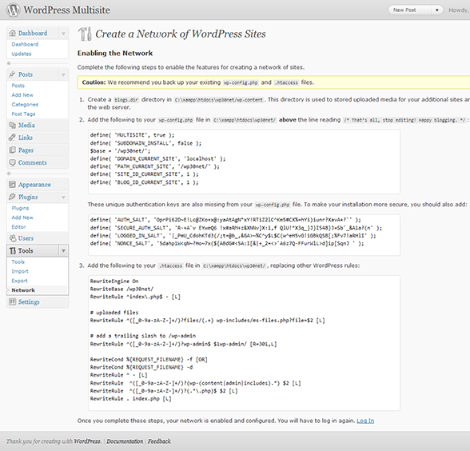
Task: Toggle the Plugins submenu arrow
Action: (x=63, y=197)
